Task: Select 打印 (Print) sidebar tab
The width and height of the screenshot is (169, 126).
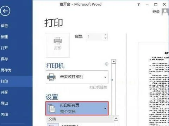Action: (x=16, y=81)
